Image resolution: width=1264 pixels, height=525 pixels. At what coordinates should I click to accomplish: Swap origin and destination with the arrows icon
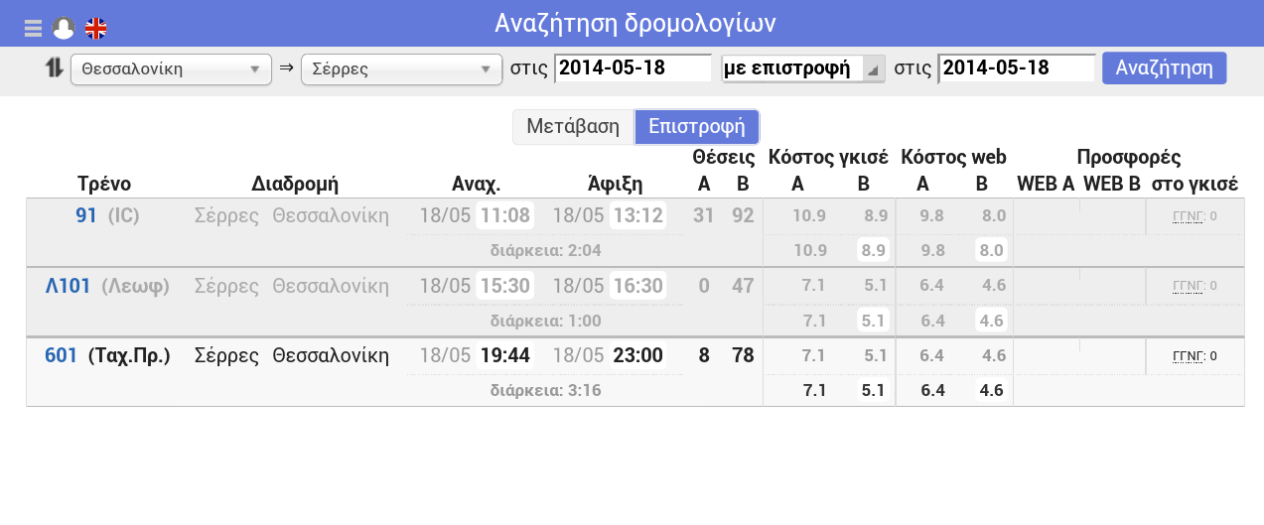(x=54, y=68)
